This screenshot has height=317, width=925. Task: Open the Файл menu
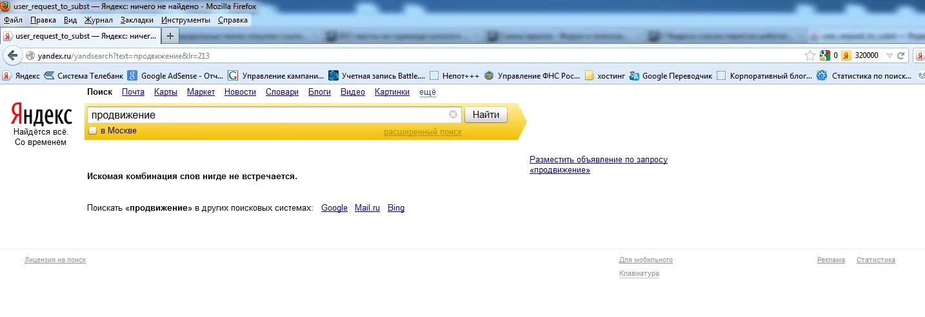click(14, 20)
